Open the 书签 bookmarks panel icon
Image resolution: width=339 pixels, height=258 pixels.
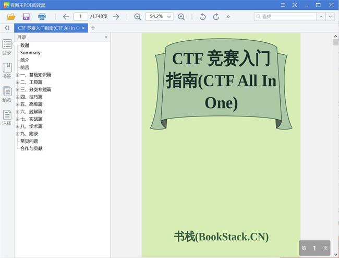7,71
